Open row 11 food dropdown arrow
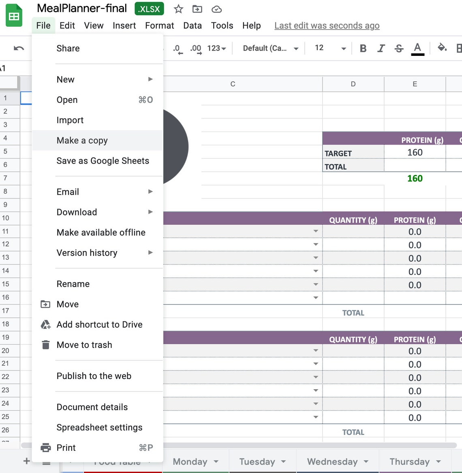This screenshot has height=473, width=462. coord(316,231)
